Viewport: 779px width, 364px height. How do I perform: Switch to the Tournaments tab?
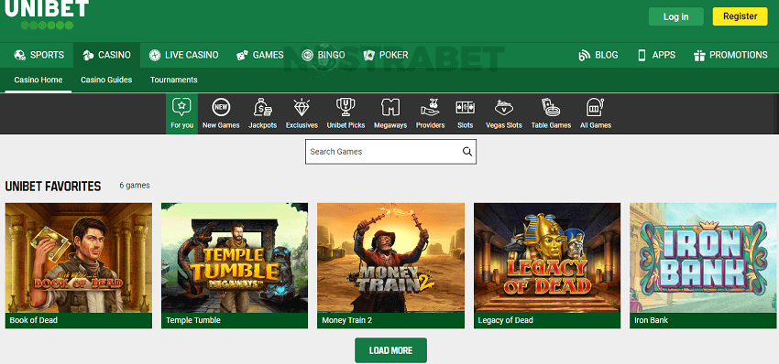pyautogui.click(x=174, y=80)
